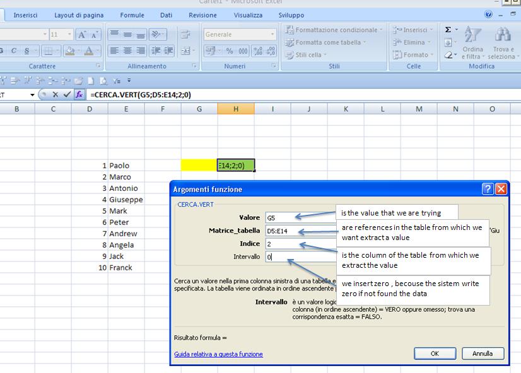The width and height of the screenshot is (521, 373).
Task: Open the Generale number format dropdown
Action: tap(273, 34)
